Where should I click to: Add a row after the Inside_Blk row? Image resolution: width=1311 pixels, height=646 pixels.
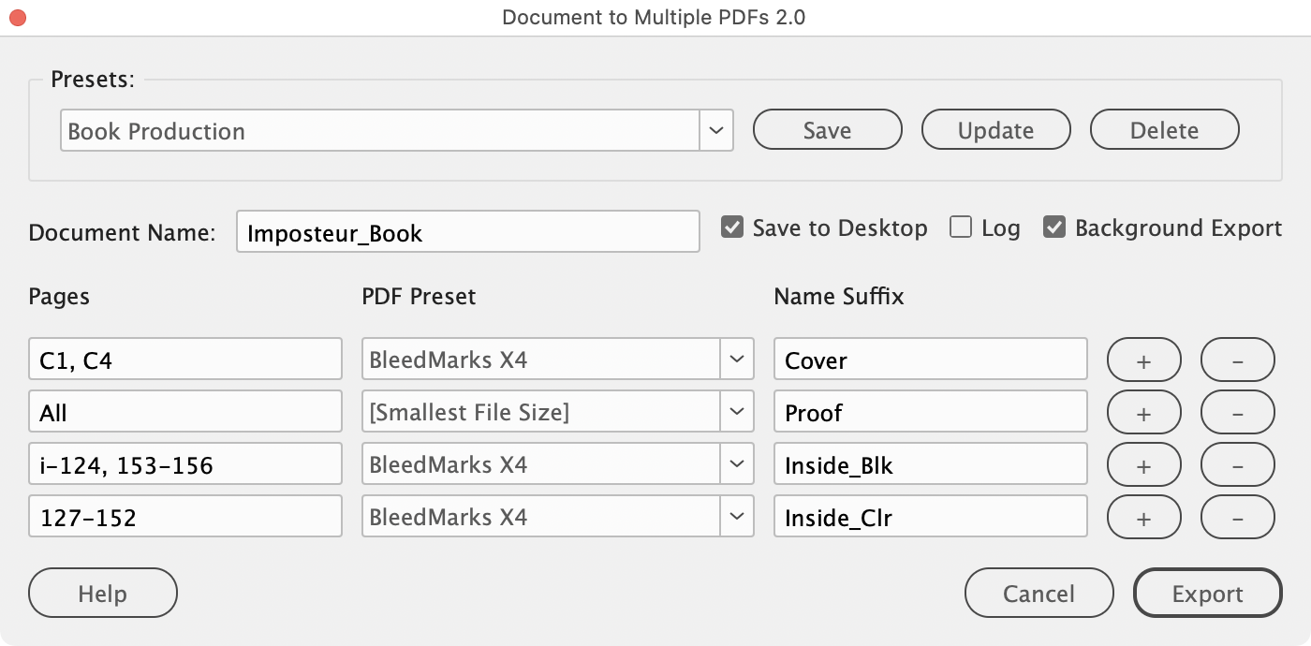(x=1143, y=465)
